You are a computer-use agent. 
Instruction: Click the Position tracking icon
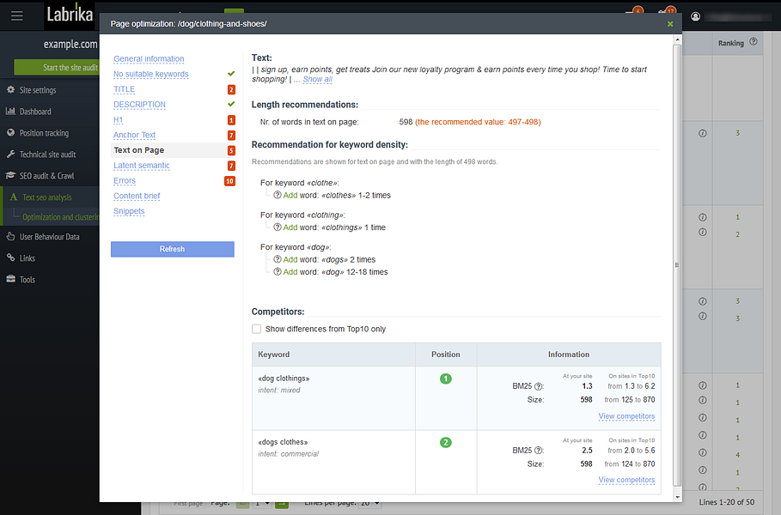[x=10, y=133]
